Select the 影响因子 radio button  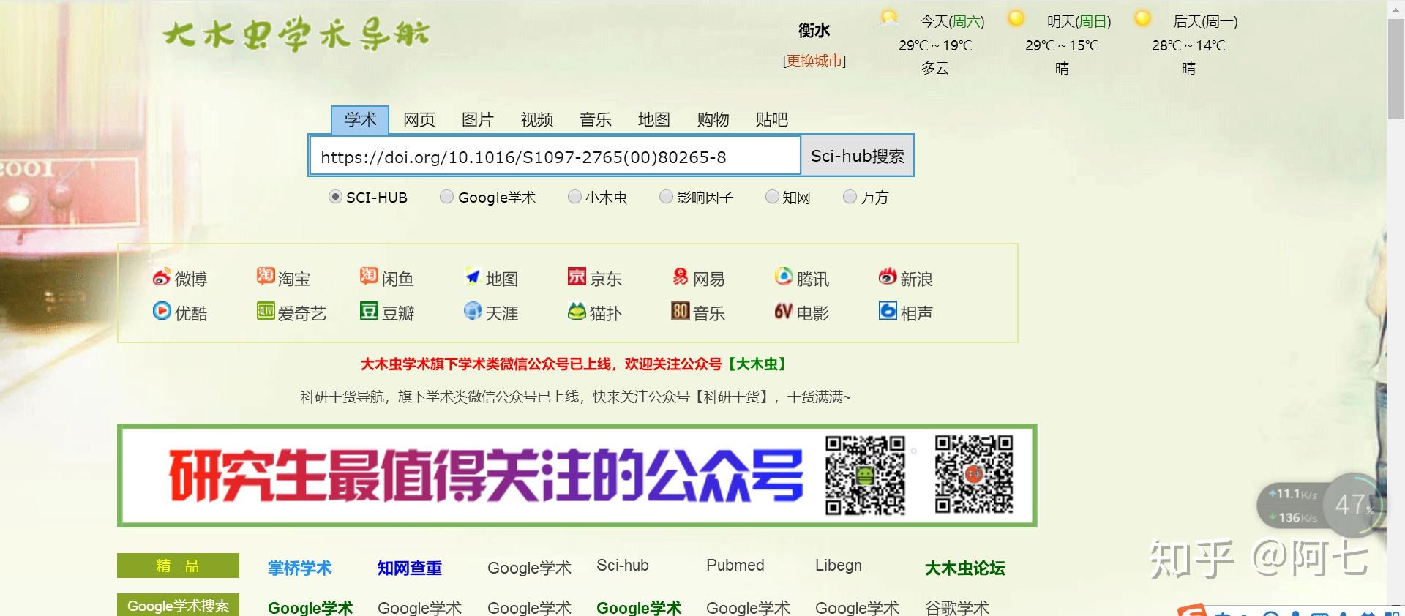(x=666, y=197)
